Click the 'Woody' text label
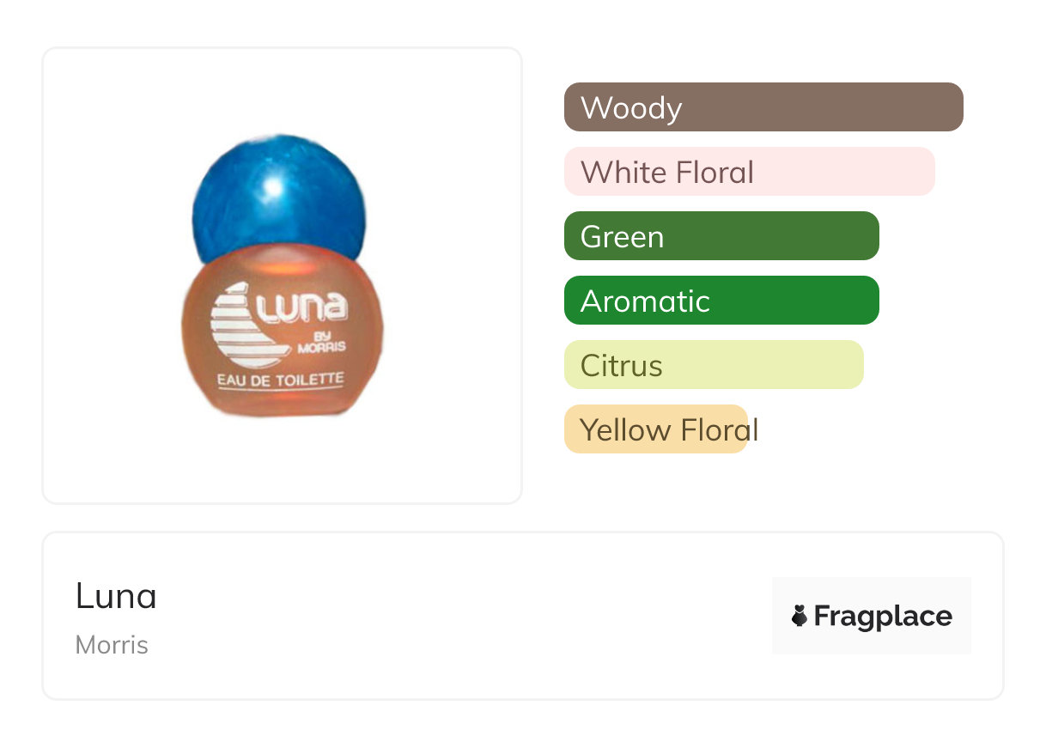Viewport: 1046px width, 742px height. click(631, 108)
